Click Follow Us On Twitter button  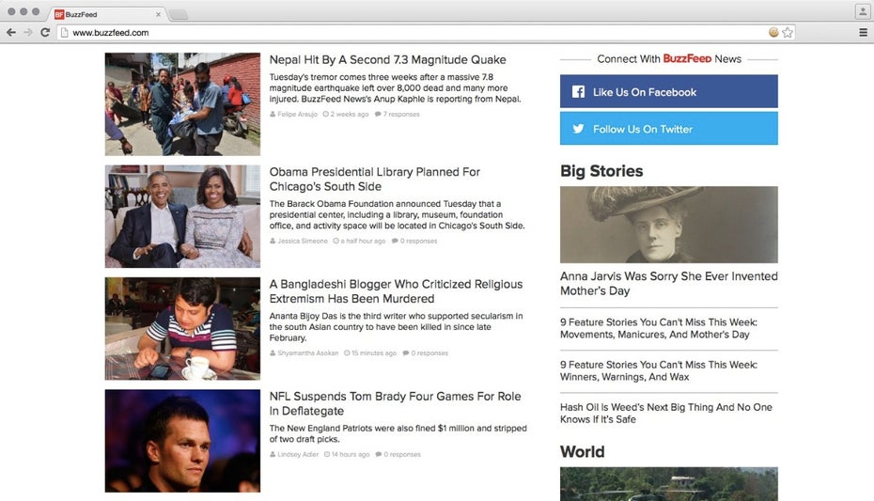click(x=669, y=128)
